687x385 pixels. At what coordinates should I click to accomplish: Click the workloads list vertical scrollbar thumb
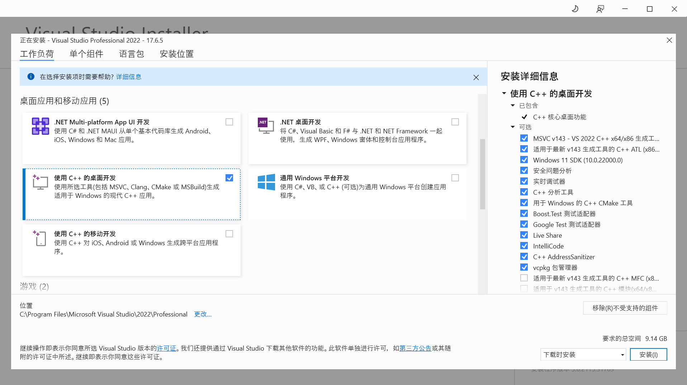click(x=483, y=174)
